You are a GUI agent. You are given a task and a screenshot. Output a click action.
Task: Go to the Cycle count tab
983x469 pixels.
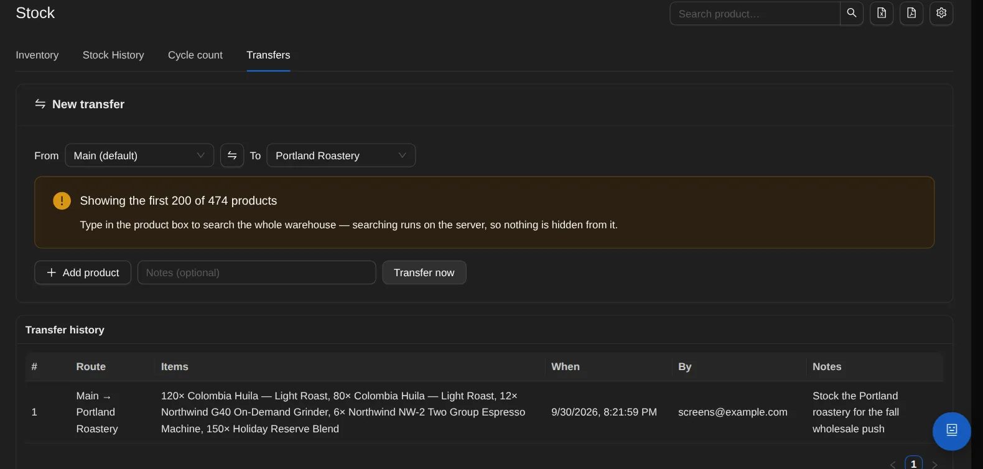click(x=195, y=55)
